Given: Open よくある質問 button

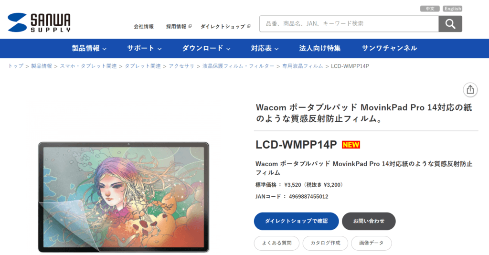Looking at the screenshot, I should click(x=276, y=243).
